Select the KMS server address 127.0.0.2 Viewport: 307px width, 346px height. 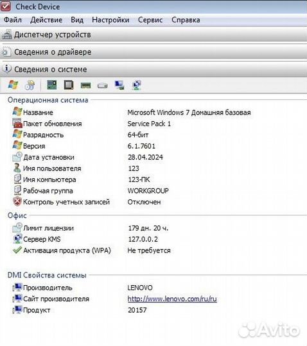(x=143, y=239)
